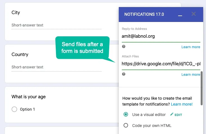Close the Notifications 17.0 panel
The width and height of the screenshot is (206, 134).
point(194,14)
